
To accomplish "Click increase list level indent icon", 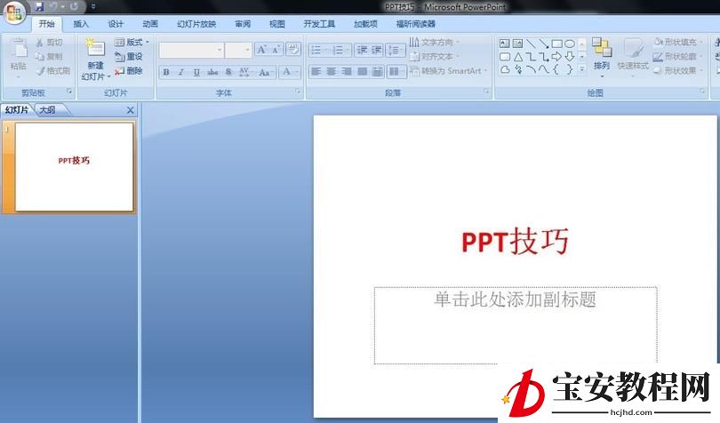I will (x=377, y=50).
